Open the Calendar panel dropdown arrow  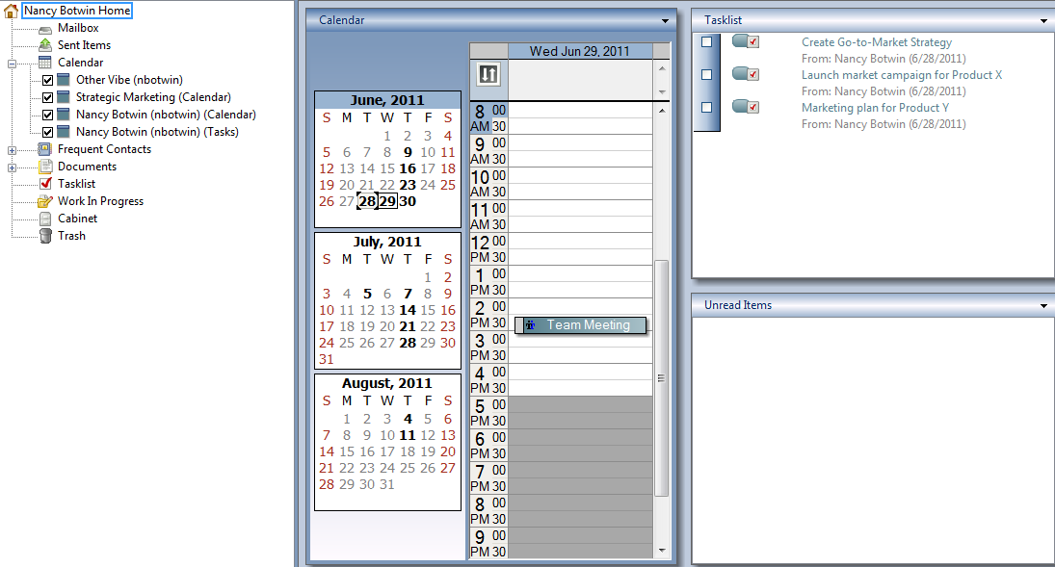click(x=665, y=21)
